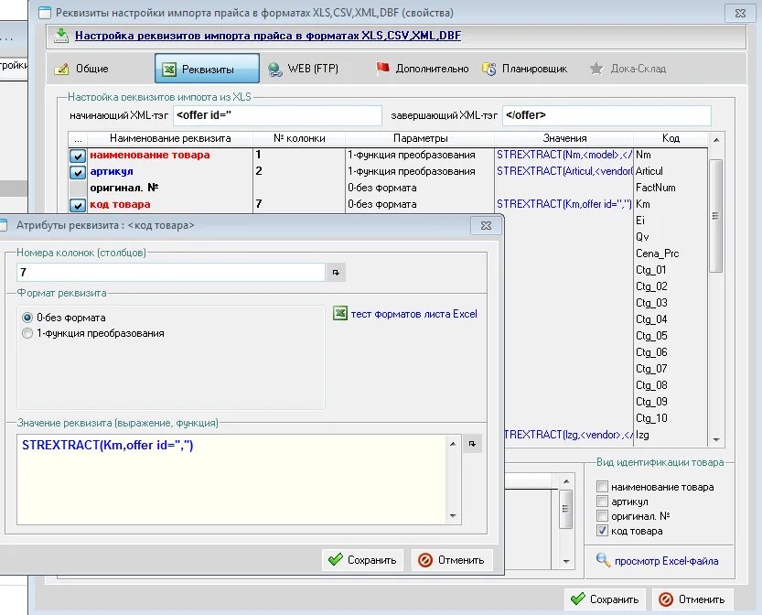The image size is (762, 615).
Task: Click № колонки column header
Action: click(x=299, y=138)
